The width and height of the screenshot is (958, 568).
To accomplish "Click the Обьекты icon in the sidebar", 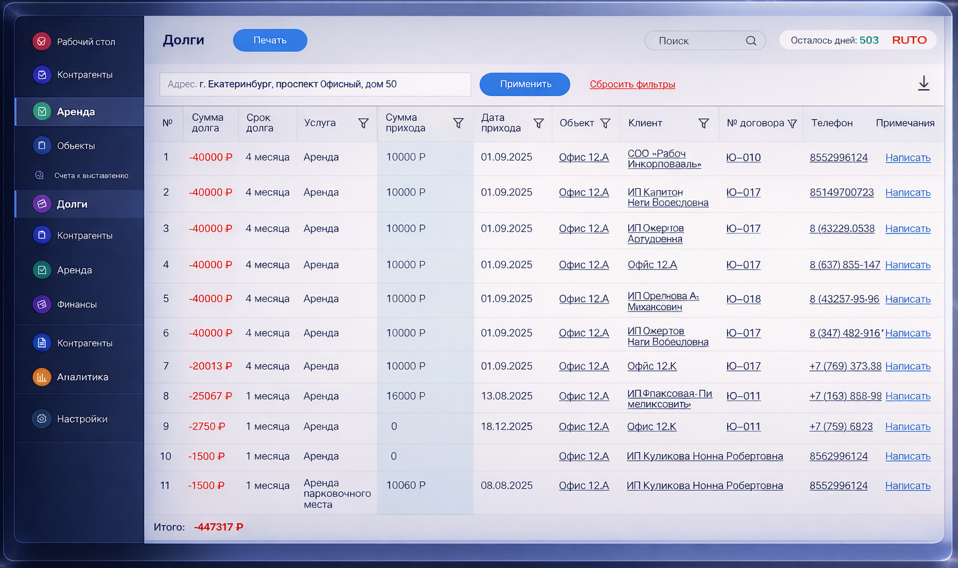I will (x=41, y=146).
